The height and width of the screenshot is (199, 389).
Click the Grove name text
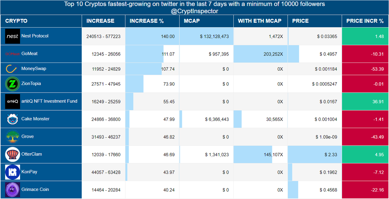pyautogui.click(x=28, y=136)
